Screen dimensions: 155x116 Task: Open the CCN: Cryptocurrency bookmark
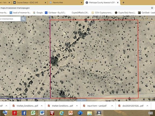point(102,13)
